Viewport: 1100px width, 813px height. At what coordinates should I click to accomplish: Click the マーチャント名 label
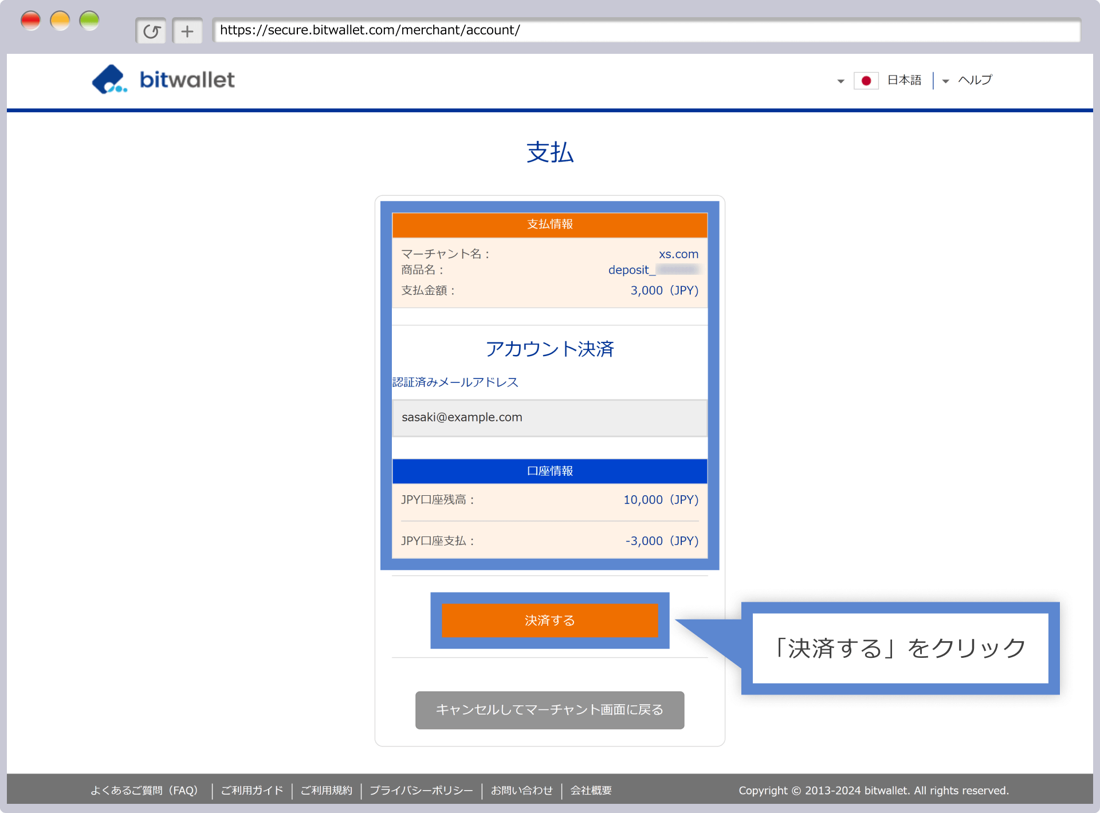click(445, 254)
